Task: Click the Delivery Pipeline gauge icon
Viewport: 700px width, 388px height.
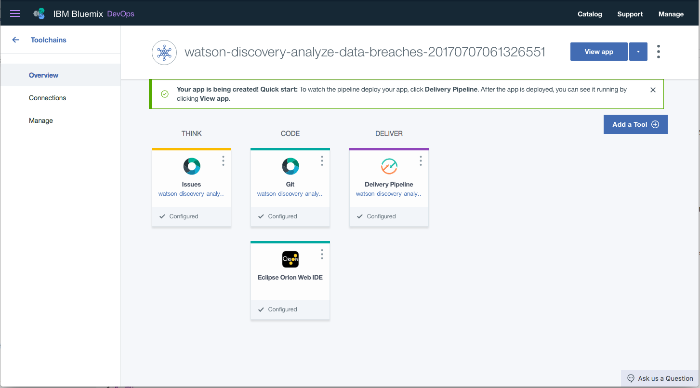Action: 389,166
